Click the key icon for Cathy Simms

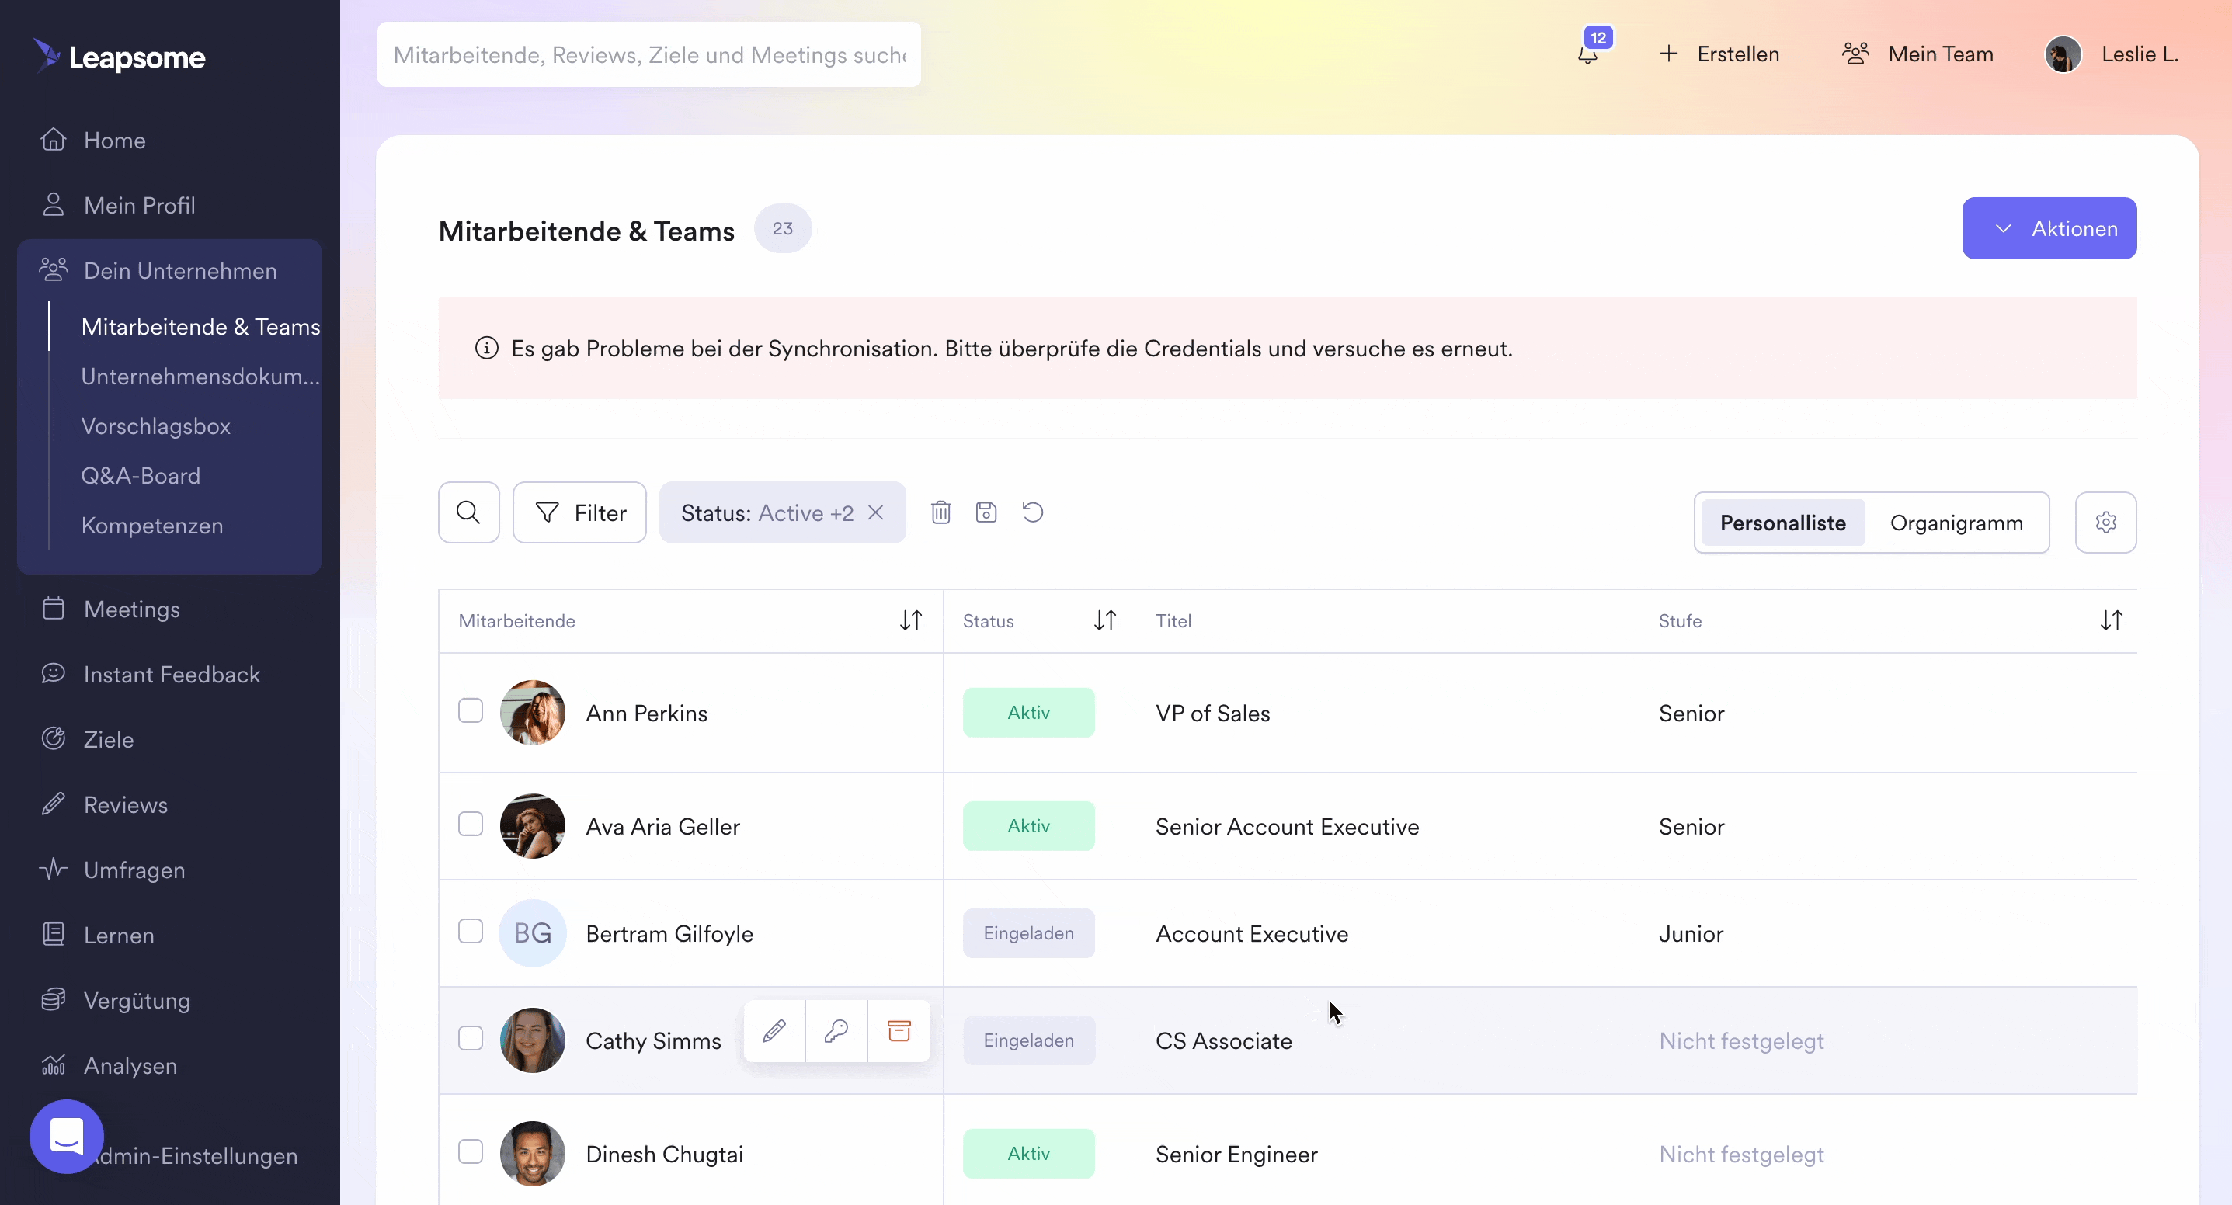pyautogui.click(x=836, y=1031)
